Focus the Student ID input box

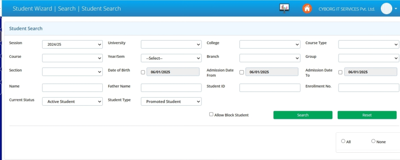270,88
